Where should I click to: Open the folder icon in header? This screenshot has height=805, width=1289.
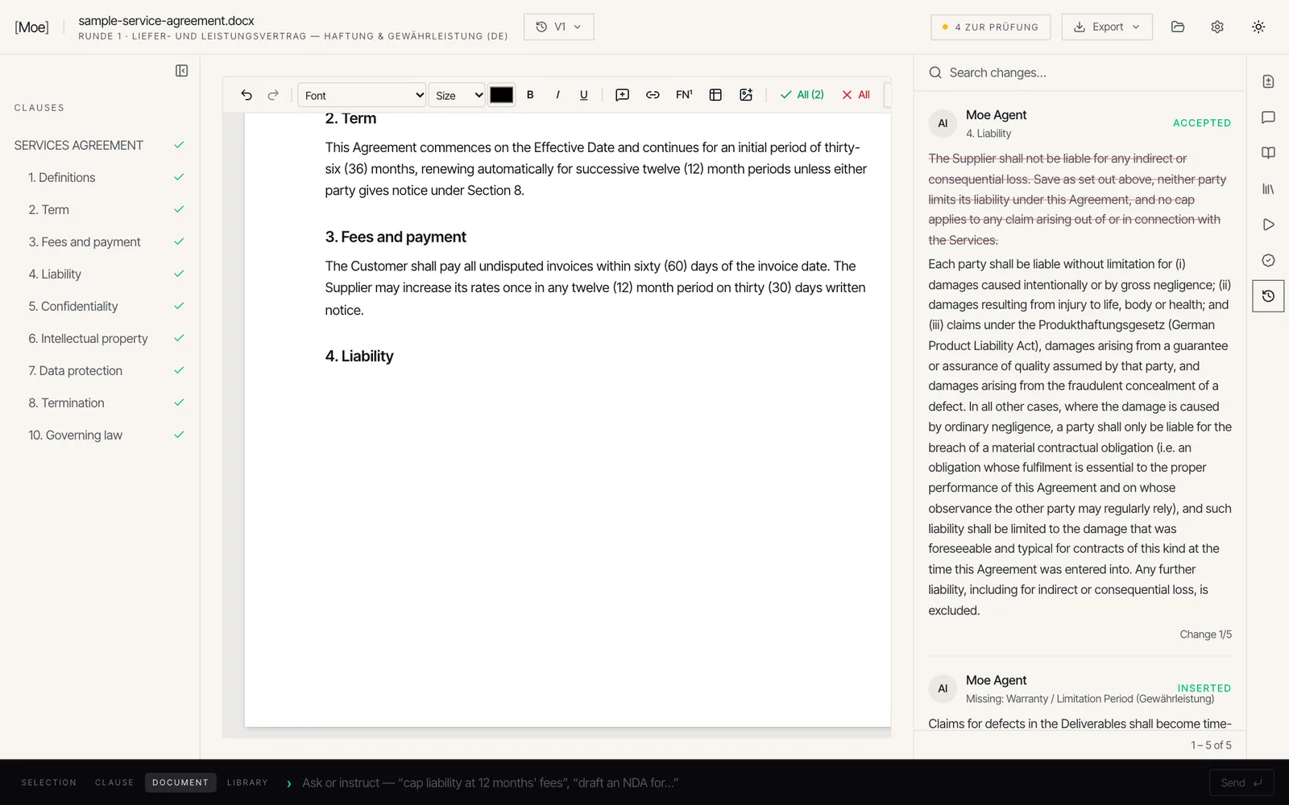1178,27
